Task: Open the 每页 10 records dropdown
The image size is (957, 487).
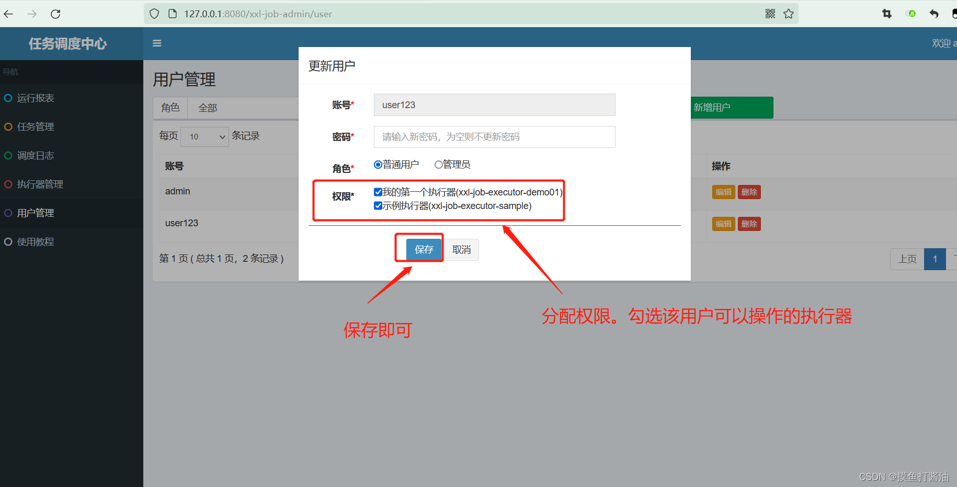Action: coord(204,136)
